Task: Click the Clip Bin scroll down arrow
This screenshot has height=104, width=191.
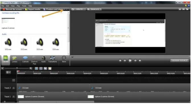Action: tap(68, 54)
